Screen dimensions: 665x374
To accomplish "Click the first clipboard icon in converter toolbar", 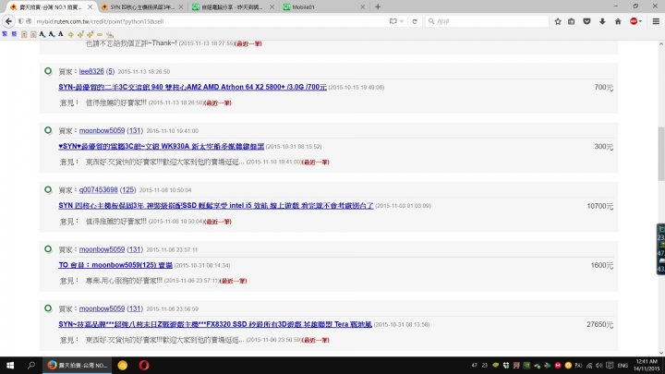I will point(24,34).
